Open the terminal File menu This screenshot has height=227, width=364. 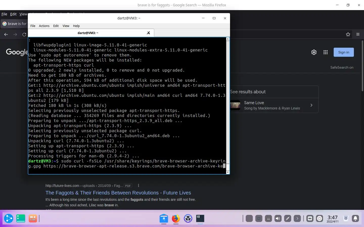coord(33,26)
